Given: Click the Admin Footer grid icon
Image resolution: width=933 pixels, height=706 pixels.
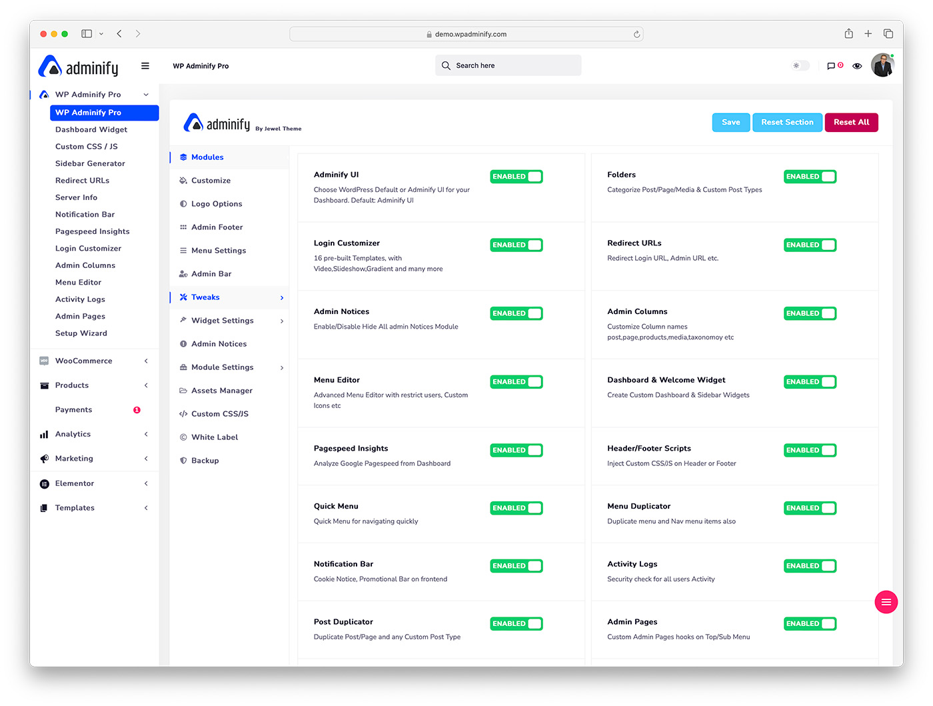Looking at the screenshot, I should point(183,227).
